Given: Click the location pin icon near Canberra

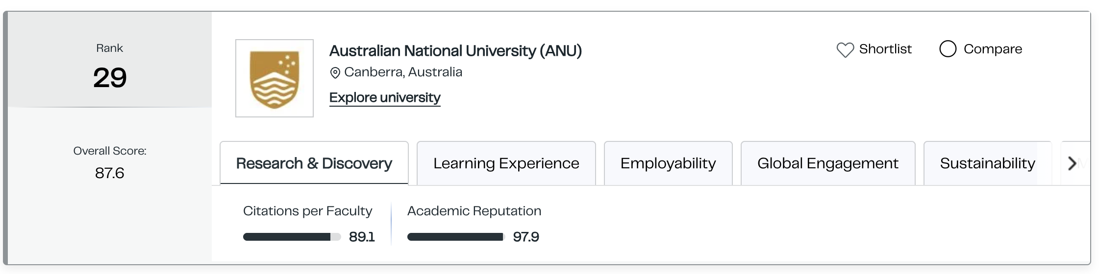Looking at the screenshot, I should click(x=335, y=73).
